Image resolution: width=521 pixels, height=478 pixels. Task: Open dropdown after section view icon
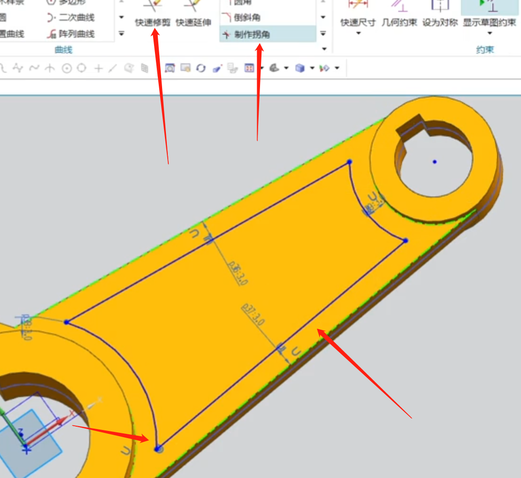pos(337,68)
